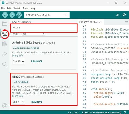Click the Arduino ESP32 Boards title

pyautogui.click(x=27, y=43)
